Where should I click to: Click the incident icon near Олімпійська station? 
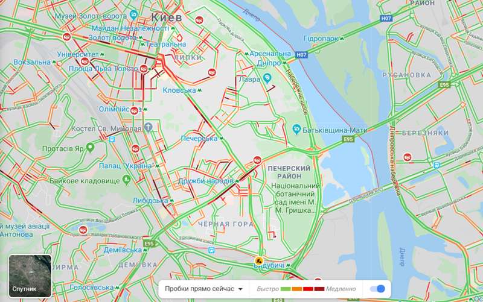point(134,110)
